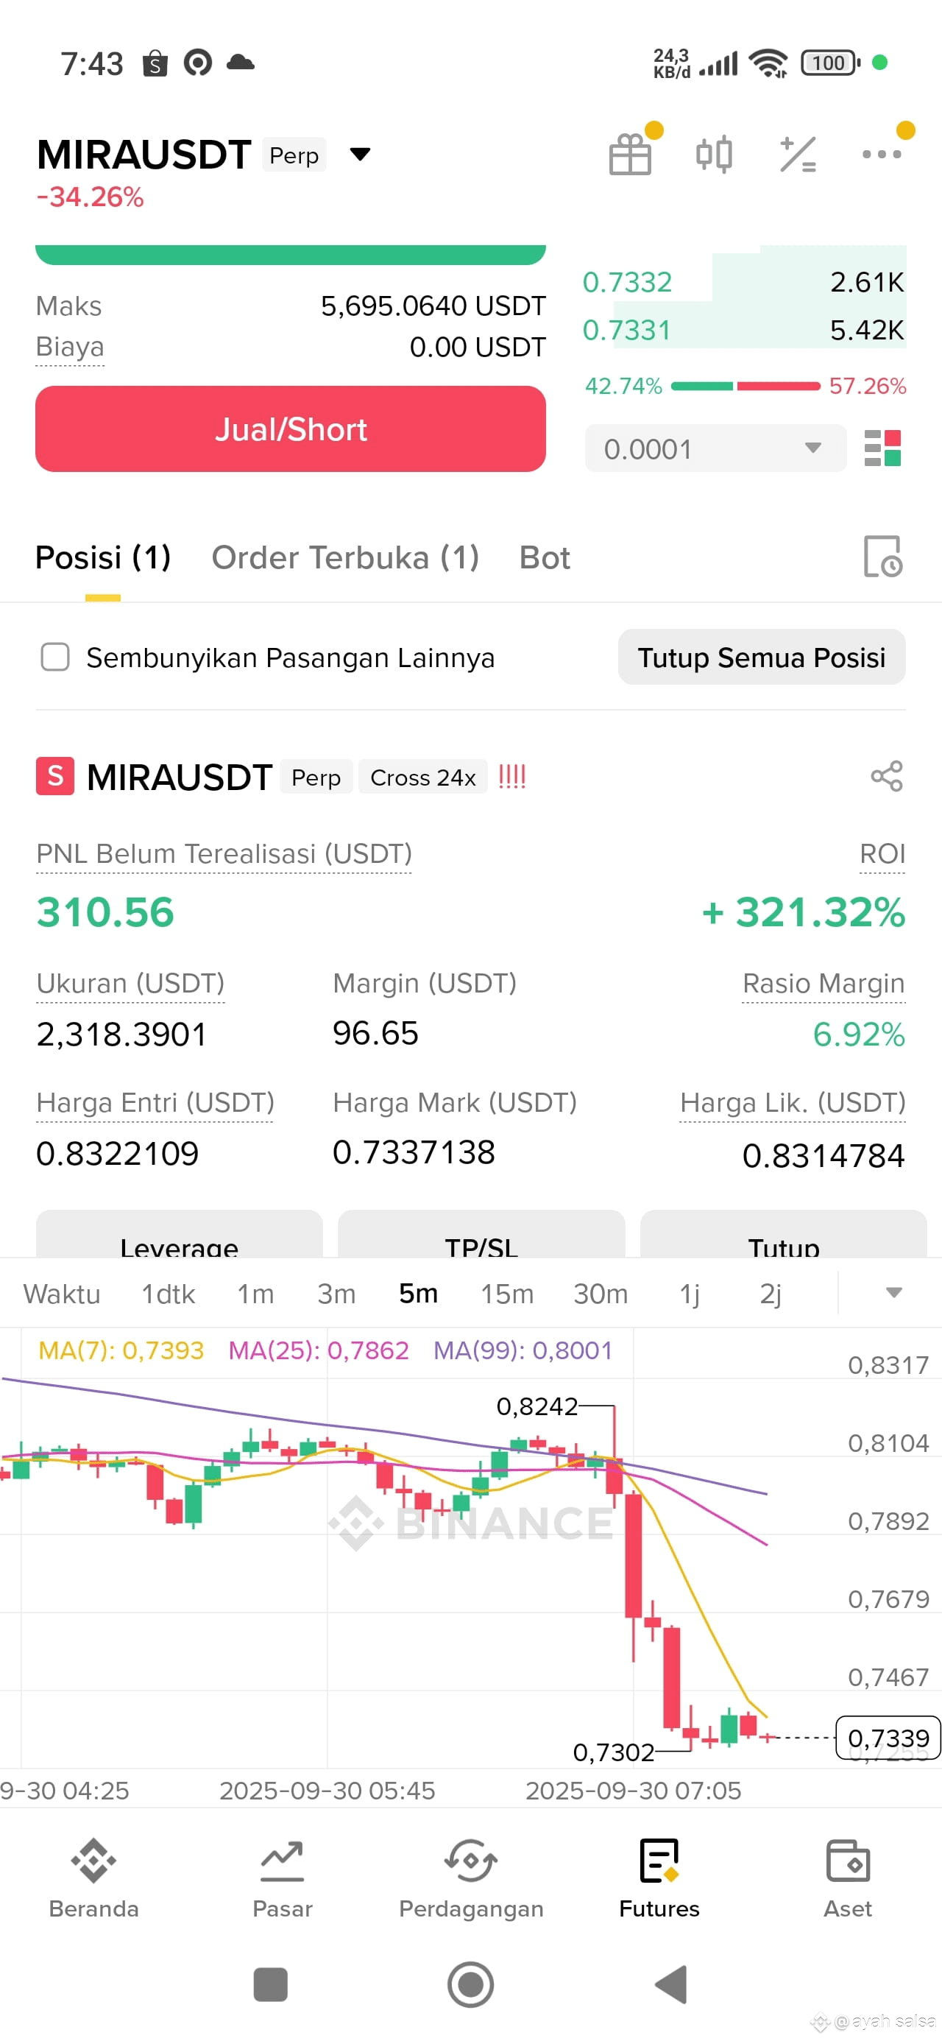
Task: Select the 1dtk chart timeframe
Action: (x=168, y=1294)
